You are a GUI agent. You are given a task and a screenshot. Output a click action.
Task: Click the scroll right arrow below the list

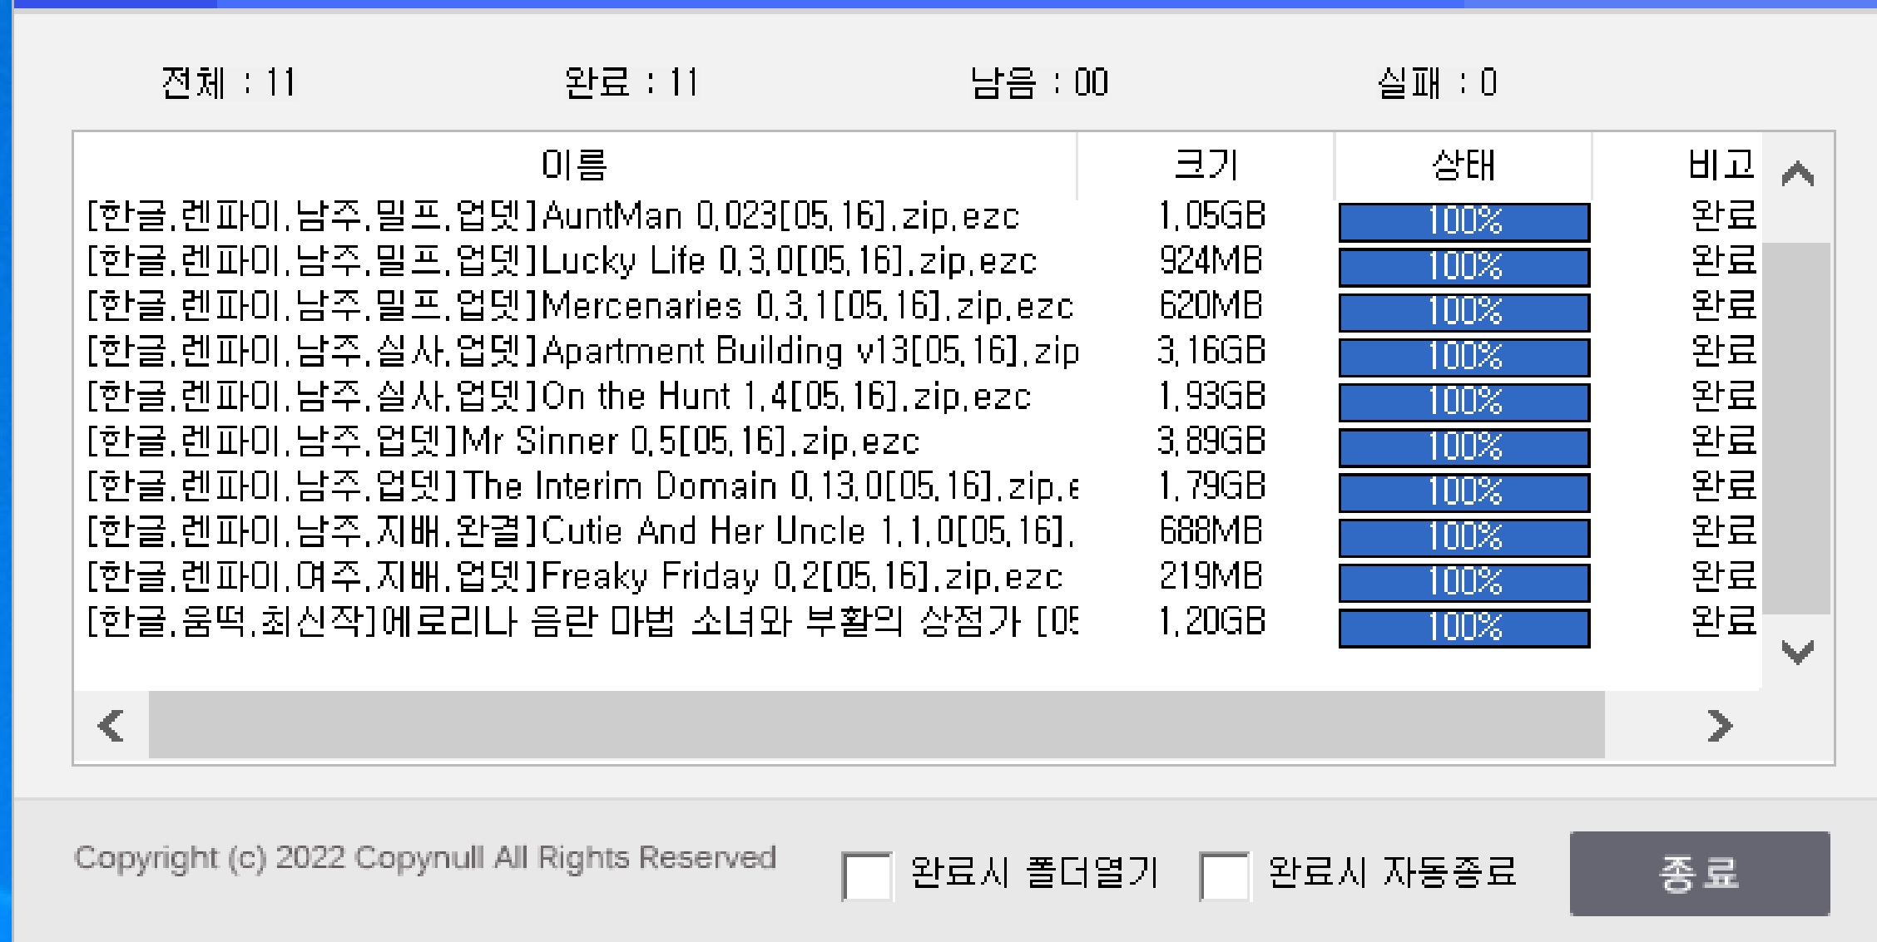(x=1719, y=726)
